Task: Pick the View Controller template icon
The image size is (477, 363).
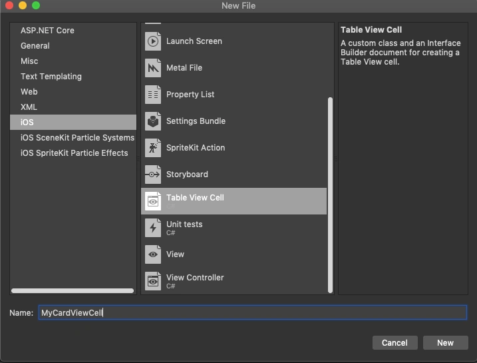Action: point(153,281)
